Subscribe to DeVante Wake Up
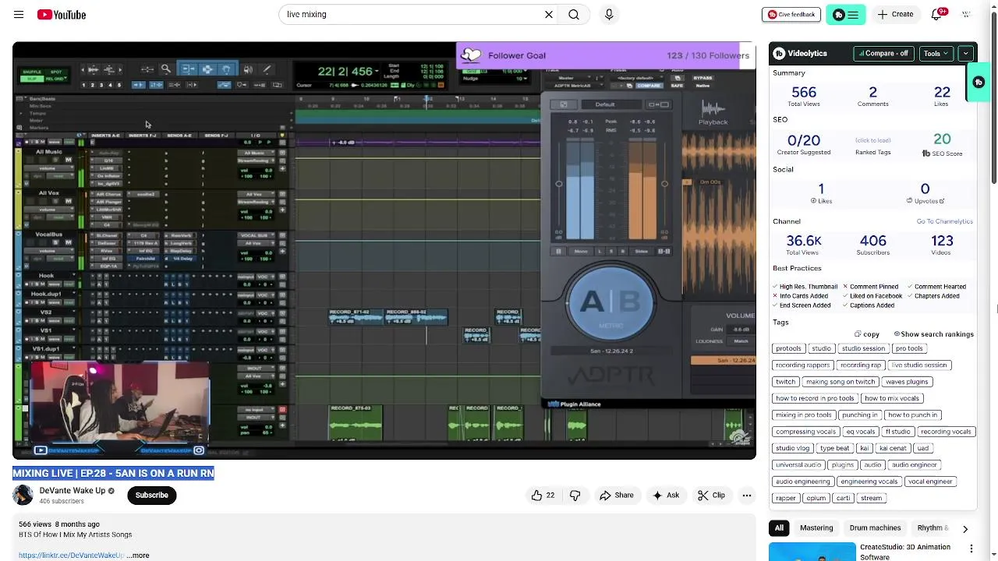The image size is (998, 561). [152, 495]
